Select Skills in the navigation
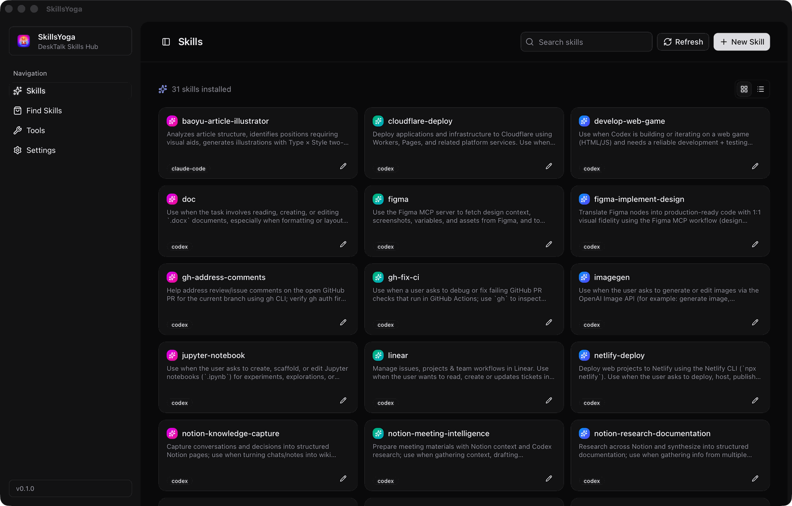Viewport: 792px width, 506px height. pos(36,91)
